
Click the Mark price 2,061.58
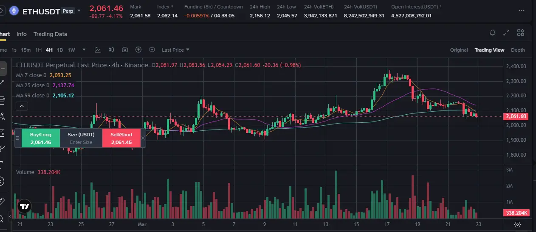click(x=140, y=16)
